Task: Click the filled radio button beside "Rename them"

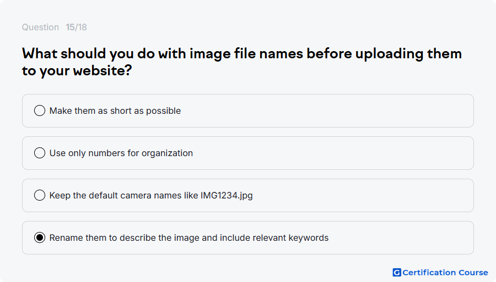Action: (x=40, y=237)
